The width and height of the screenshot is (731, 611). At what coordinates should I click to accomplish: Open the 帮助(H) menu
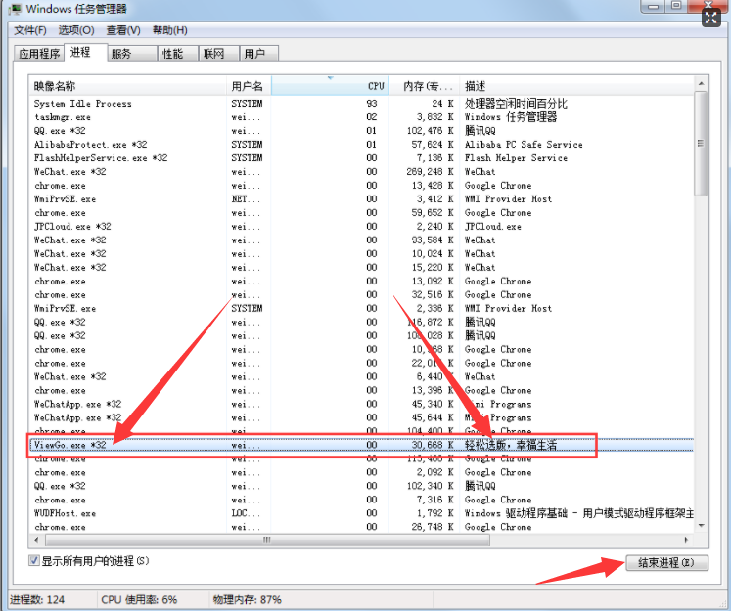(169, 30)
